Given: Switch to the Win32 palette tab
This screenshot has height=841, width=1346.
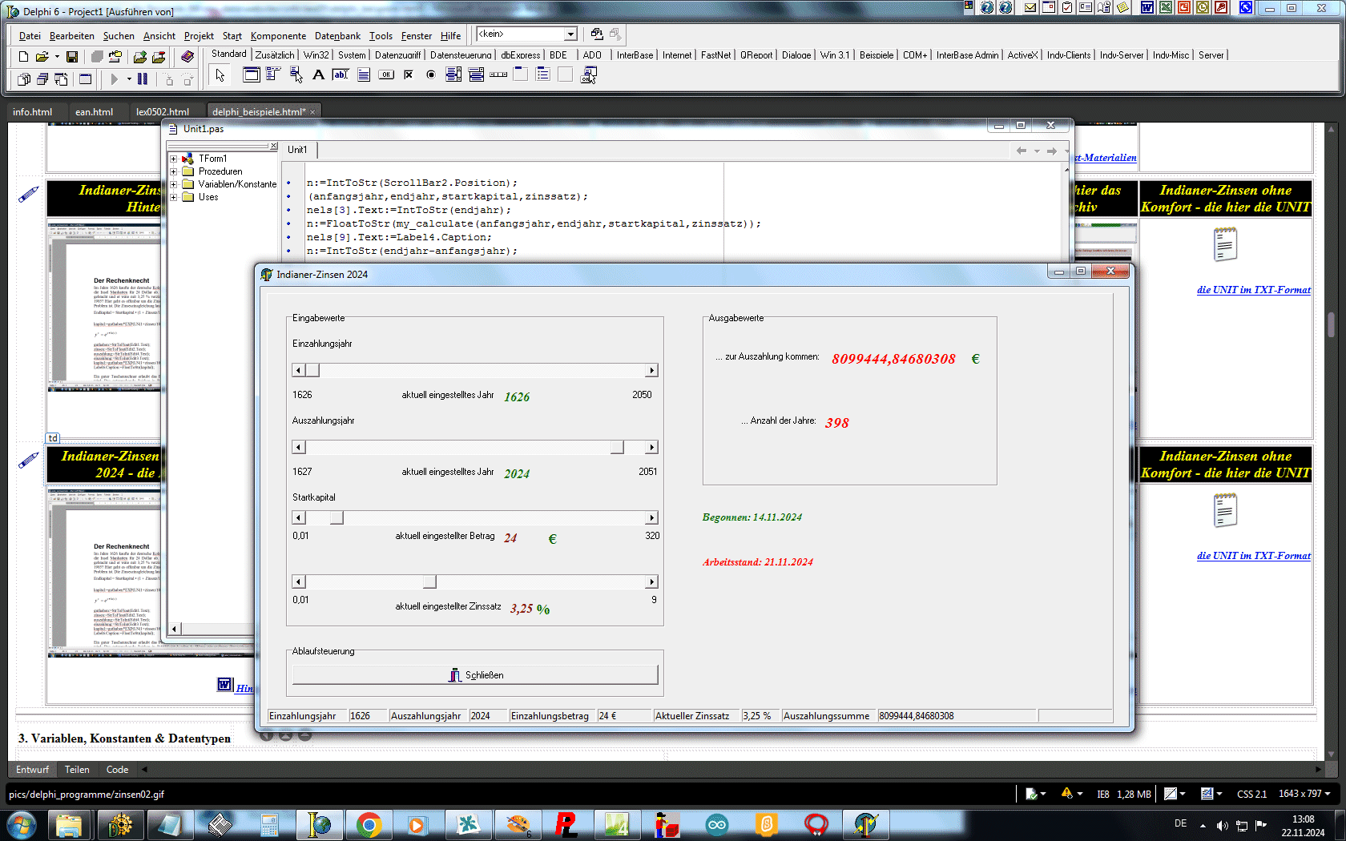Looking at the screenshot, I should click(x=316, y=55).
